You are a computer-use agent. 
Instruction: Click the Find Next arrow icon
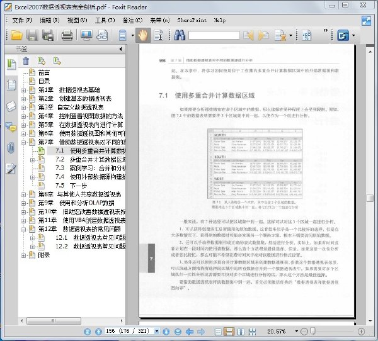point(263,35)
